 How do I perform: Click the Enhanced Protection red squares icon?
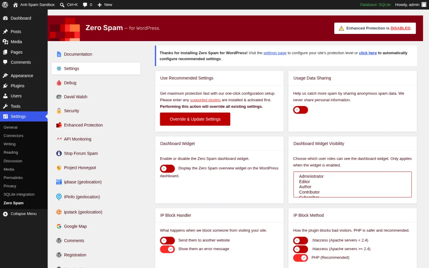click(x=59, y=125)
